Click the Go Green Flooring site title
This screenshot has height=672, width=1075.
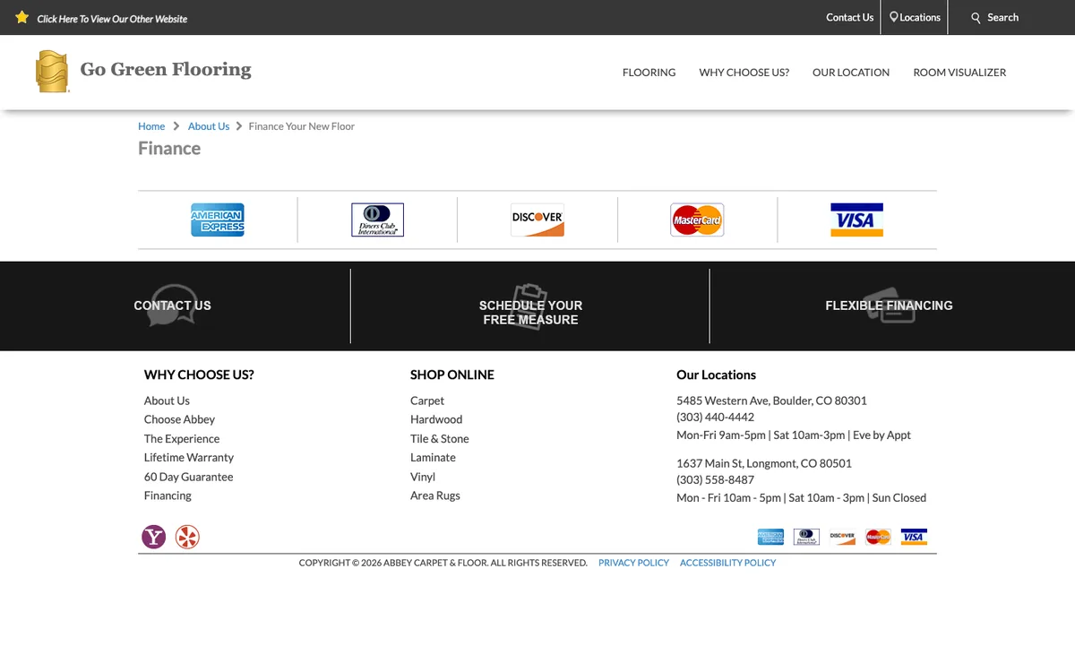click(x=166, y=70)
